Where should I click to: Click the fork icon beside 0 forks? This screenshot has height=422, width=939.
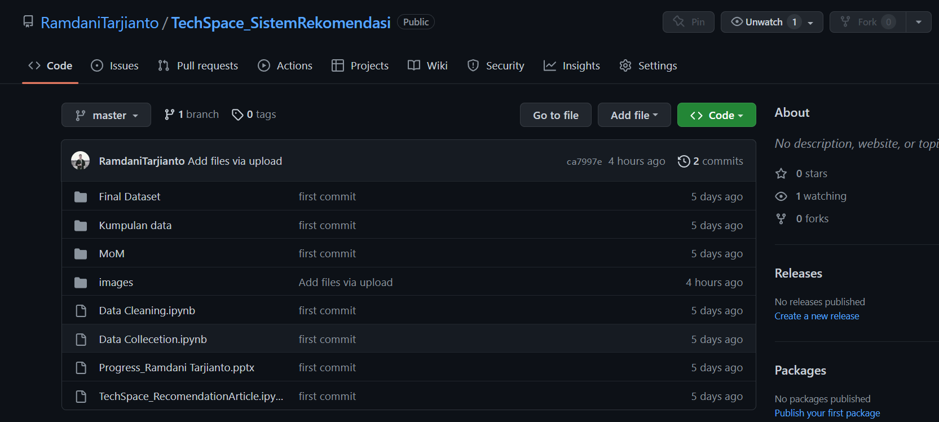[781, 219]
